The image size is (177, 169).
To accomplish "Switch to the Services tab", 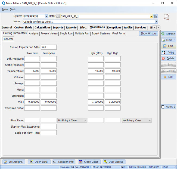I will pos(140,27).
